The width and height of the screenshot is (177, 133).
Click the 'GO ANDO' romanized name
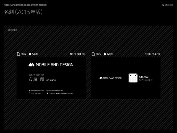[51, 80]
